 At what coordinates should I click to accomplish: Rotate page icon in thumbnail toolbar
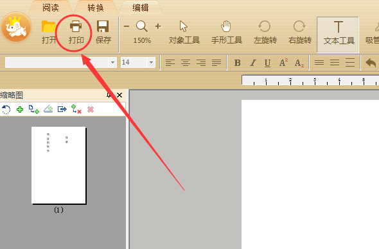[6, 109]
